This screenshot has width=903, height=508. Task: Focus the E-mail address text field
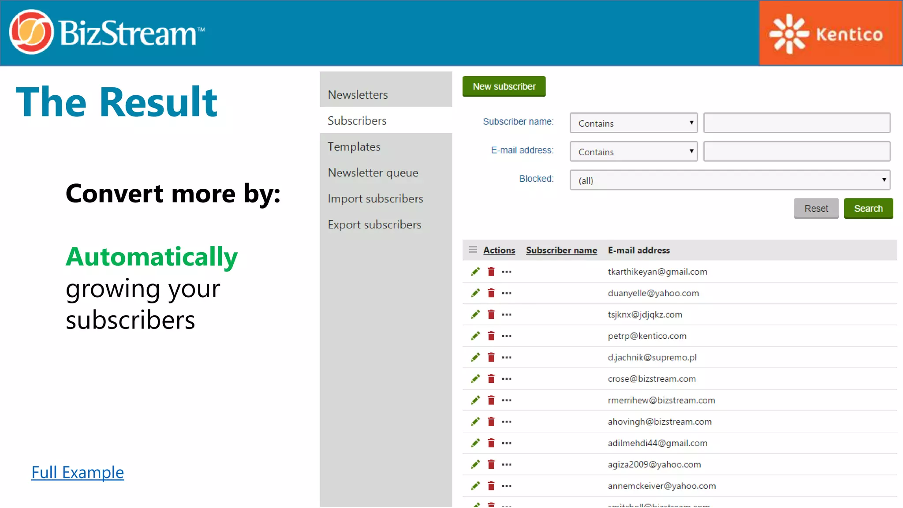(797, 151)
